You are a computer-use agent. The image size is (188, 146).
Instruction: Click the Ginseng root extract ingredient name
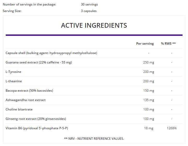click(36, 119)
